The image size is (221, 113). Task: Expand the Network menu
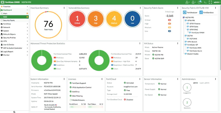point(14,27)
